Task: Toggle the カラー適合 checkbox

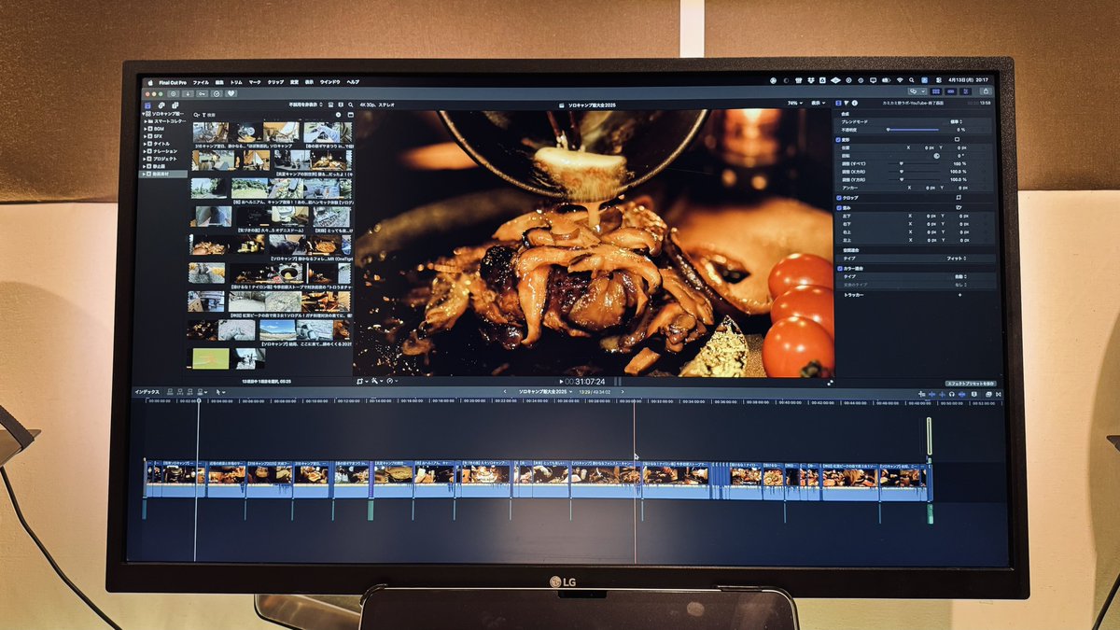Action: coord(840,269)
